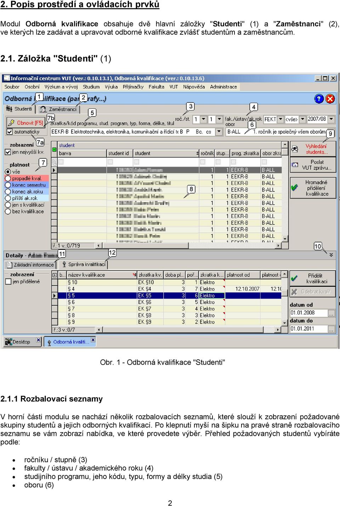Viewport: 340px width, 506px height.
Task: Click the green grid icon beside student header
Action: (x=54, y=150)
